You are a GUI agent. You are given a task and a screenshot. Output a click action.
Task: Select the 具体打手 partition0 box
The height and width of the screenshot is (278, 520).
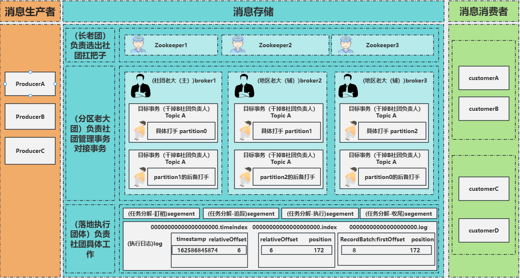181,131
